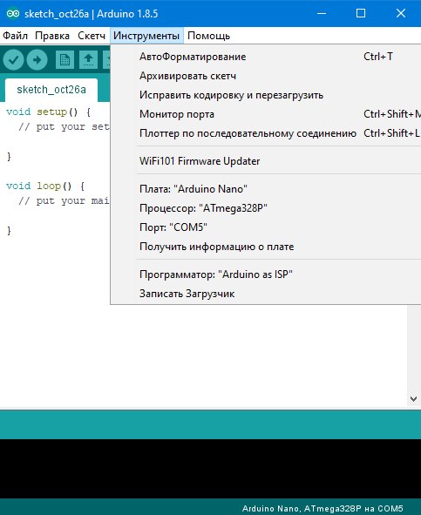Open the Файл menu
The image size is (421, 515).
[15, 36]
